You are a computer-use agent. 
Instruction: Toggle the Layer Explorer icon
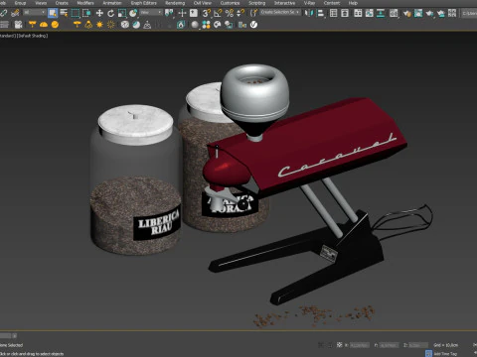tap(345, 13)
